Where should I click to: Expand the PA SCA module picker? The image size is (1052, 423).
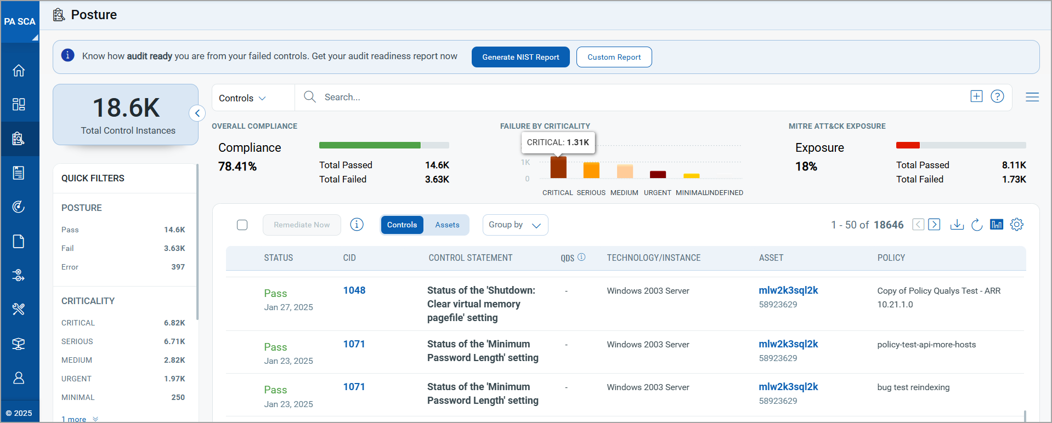tap(20, 22)
